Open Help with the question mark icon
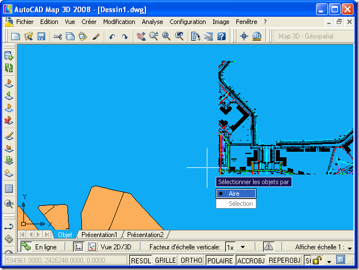This screenshot has height=270, width=359. tap(221, 36)
